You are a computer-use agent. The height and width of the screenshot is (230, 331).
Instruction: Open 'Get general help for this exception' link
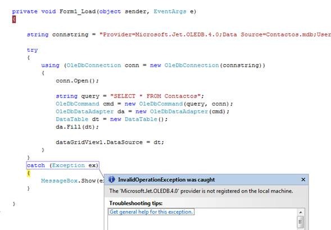point(151,212)
